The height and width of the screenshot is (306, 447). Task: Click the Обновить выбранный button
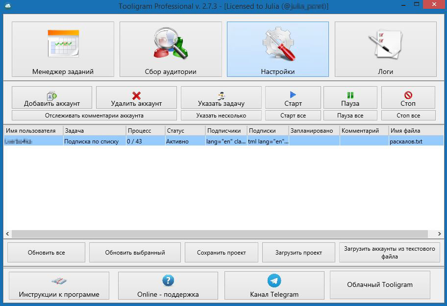135,253
